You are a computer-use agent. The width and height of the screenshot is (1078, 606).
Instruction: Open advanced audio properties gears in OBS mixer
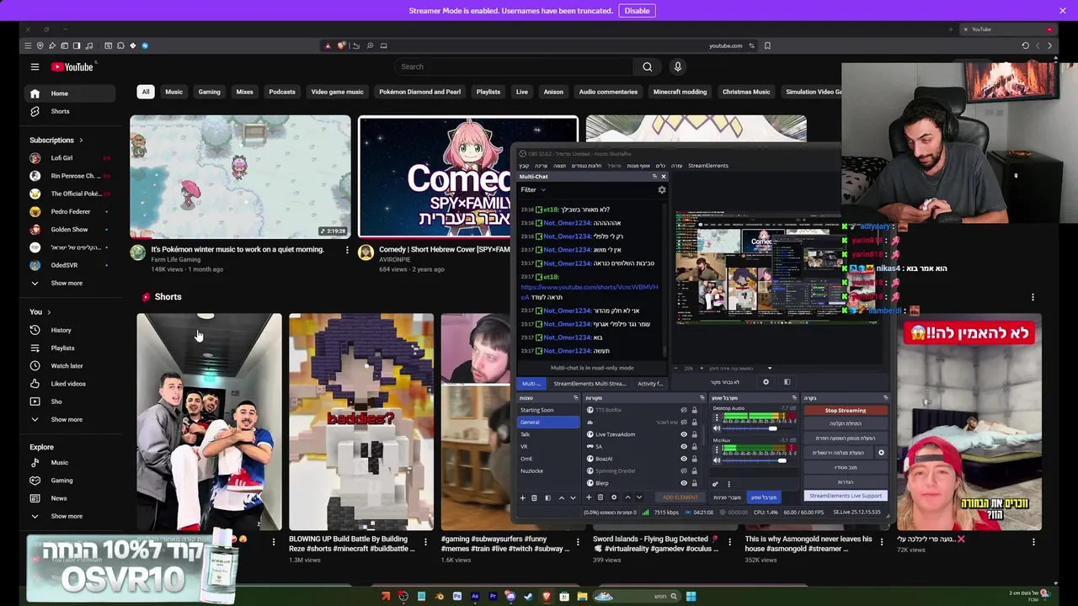pyautogui.click(x=715, y=484)
